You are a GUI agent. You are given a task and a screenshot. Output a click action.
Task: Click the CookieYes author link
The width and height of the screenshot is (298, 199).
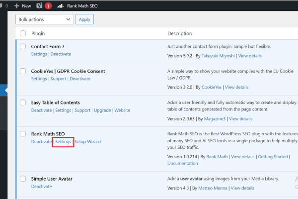point(212,87)
